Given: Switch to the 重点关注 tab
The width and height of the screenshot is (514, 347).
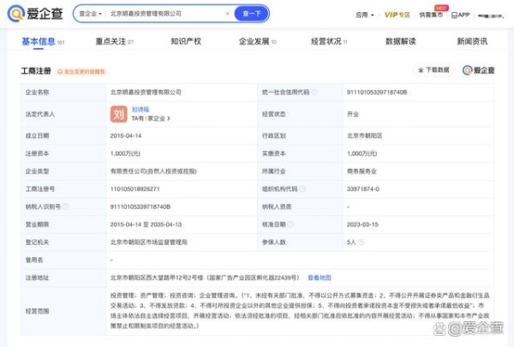Looking at the screenshot, I should point(115,42).
